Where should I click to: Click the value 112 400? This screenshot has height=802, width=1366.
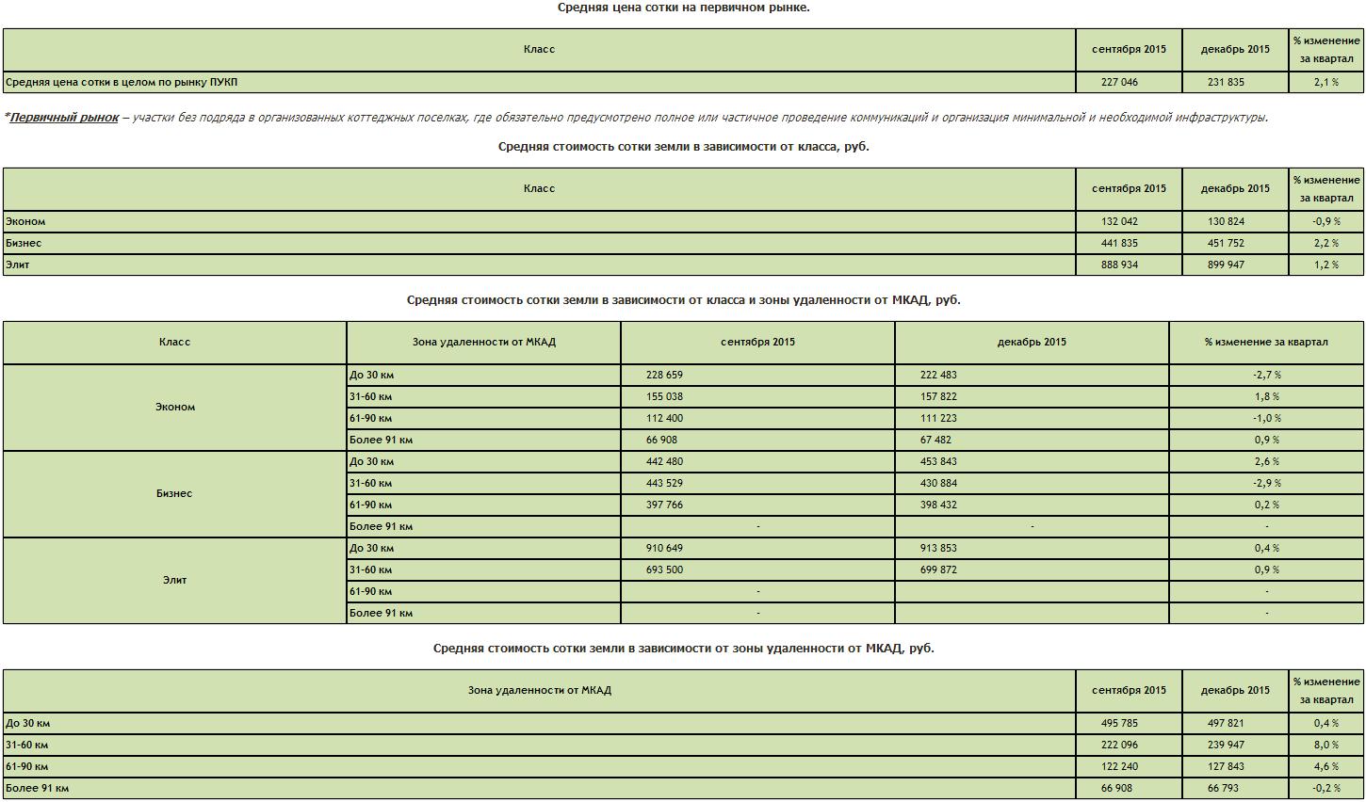(x=664, y=418)
